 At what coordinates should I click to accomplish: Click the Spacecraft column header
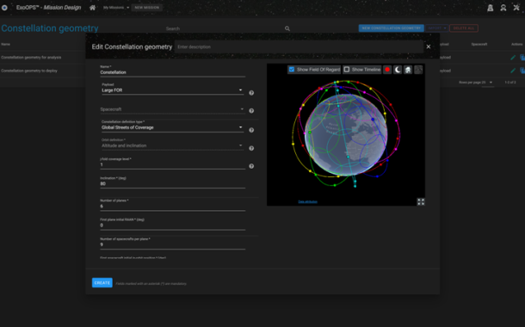coord(479,44)
